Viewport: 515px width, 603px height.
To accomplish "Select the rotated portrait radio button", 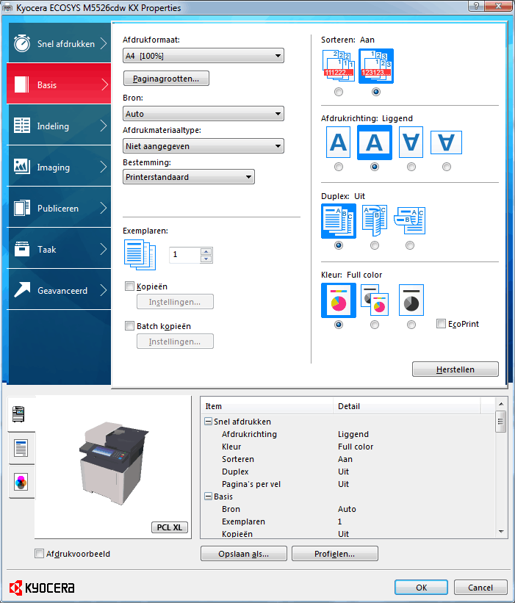I will [411, 167].
